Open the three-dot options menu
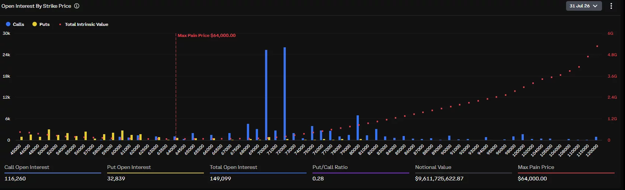 coord(611,6)
